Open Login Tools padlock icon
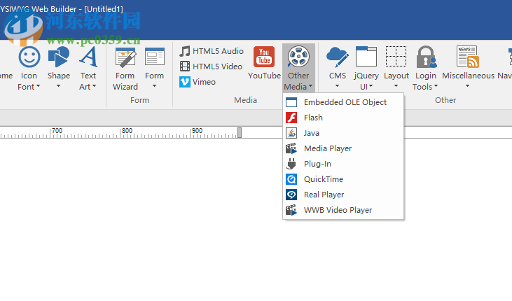The width and height of the screenshot is (512, 301). pos(426,57)
